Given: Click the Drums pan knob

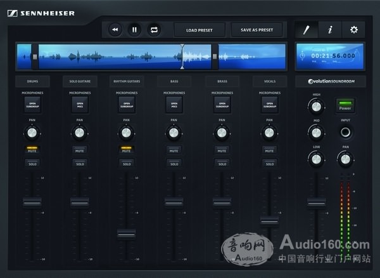Looking at the screenshot, I should 32,133.
